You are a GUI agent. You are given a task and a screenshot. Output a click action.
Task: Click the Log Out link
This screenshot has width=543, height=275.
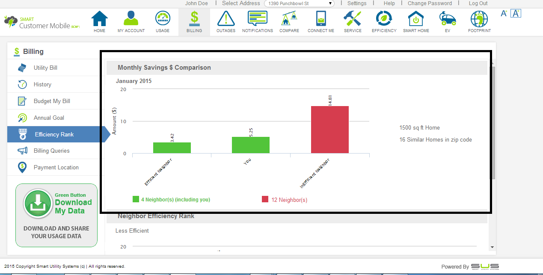point(478,3)
